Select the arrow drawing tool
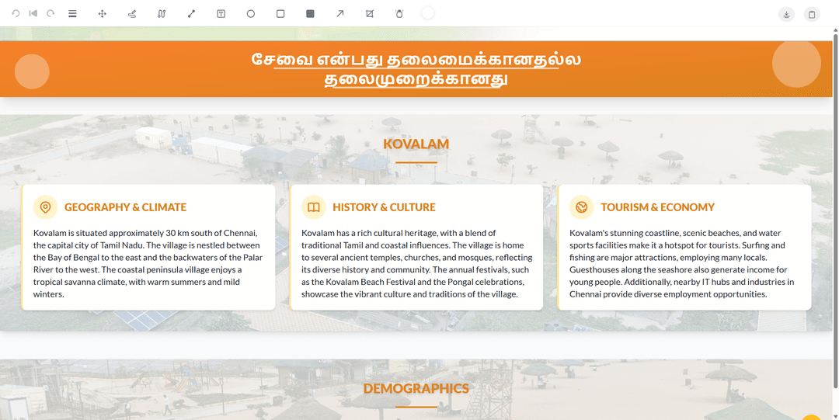This screenshot has height=420, width=839. [x=339, y=14]
